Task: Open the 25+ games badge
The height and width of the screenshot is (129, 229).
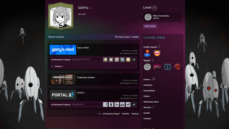Action: coord(157,67)
